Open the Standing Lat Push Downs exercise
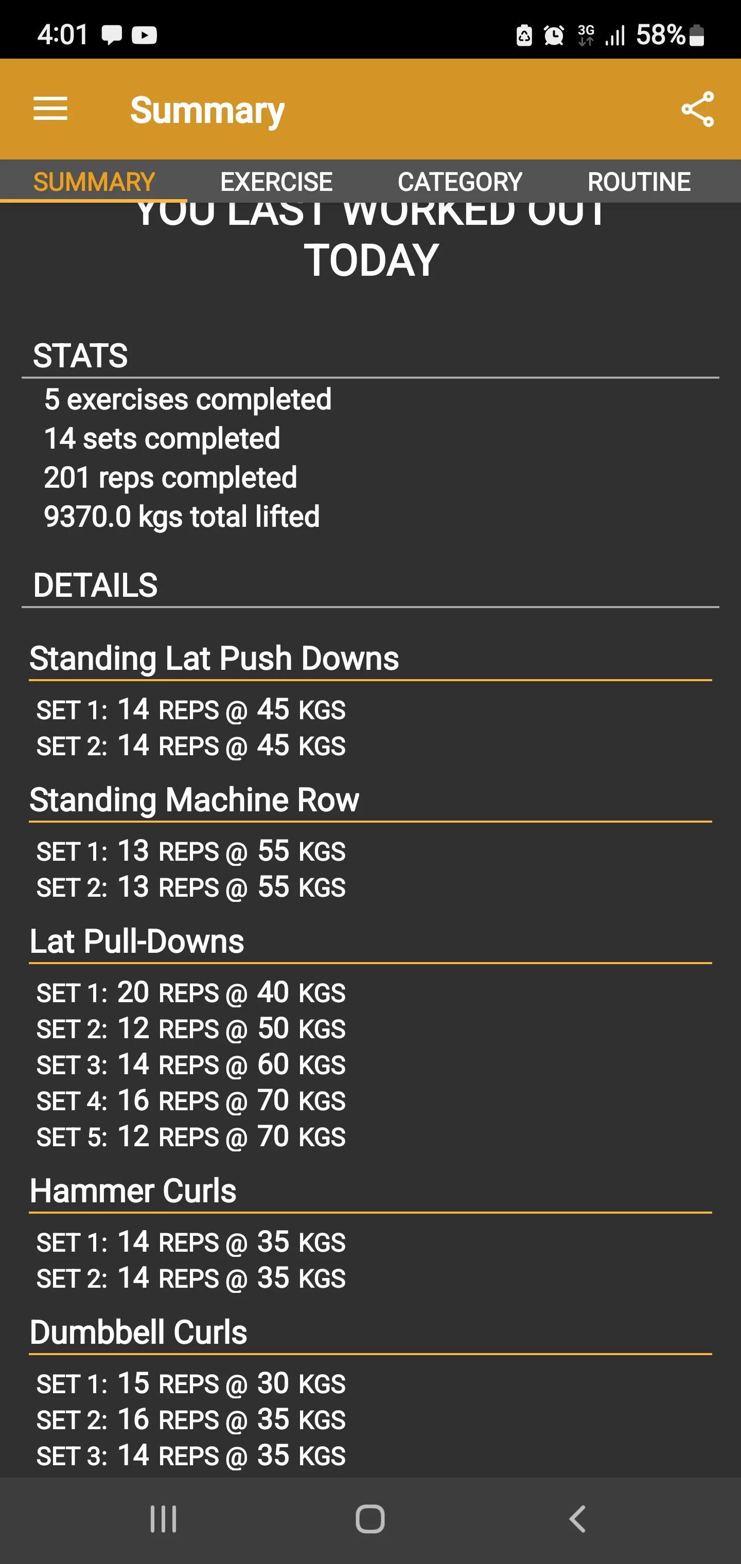This screenshot has width=741, height=1564. click(x=214, y=658)
